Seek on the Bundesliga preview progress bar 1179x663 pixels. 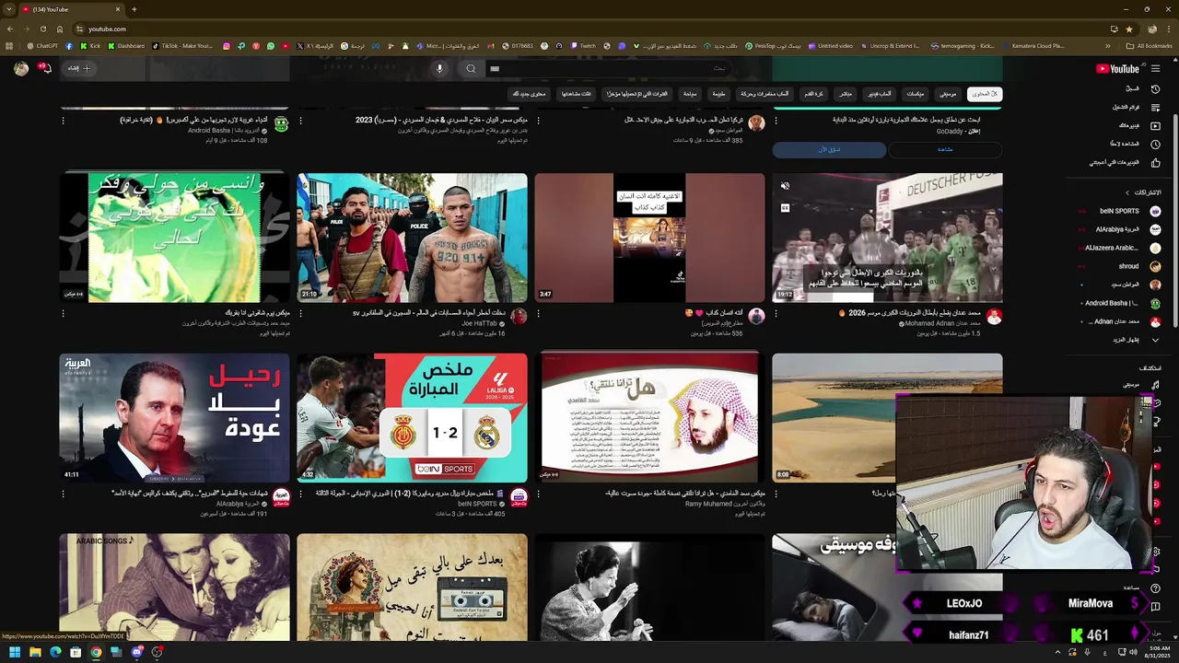[887, 301]
